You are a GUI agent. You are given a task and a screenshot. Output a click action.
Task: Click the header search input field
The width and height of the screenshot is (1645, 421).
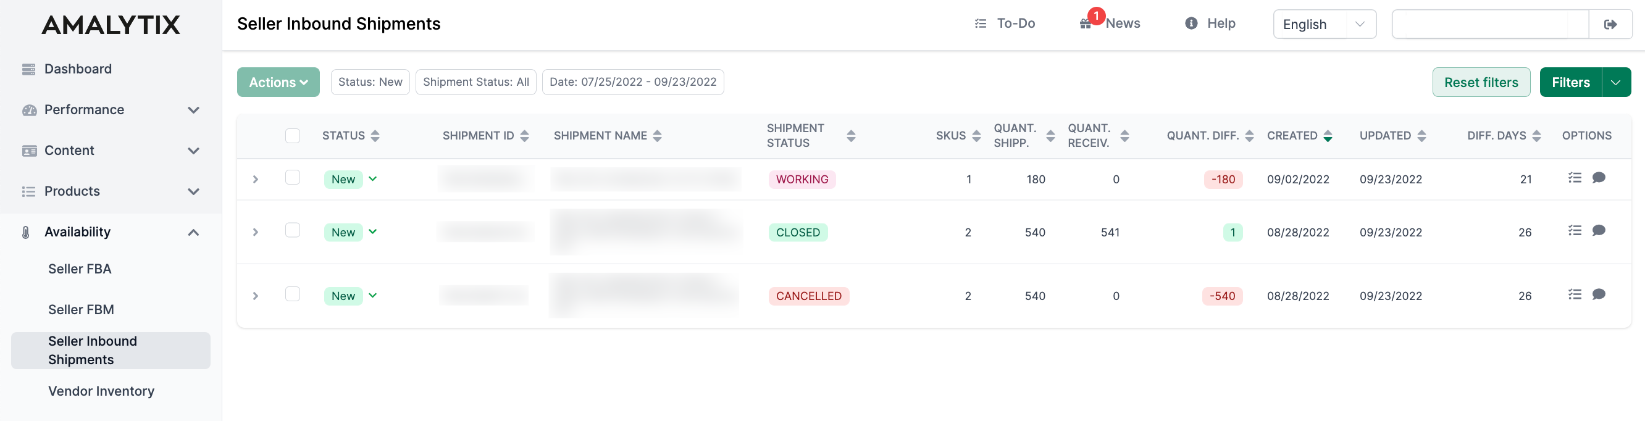pos(1489,24)
